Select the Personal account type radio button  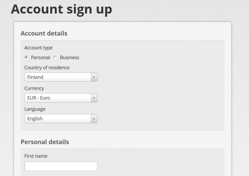coord(26,57)
